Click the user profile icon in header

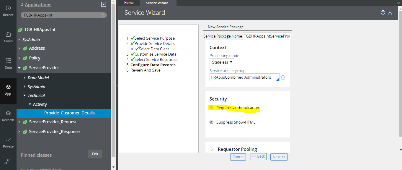[x=390, y=12]
